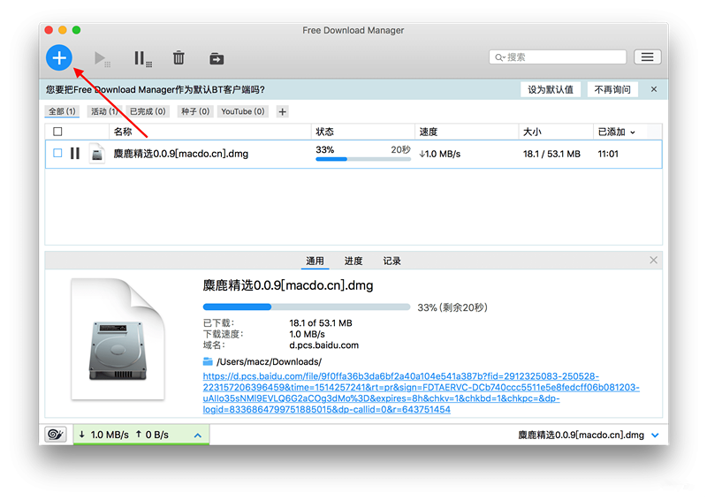Screen dimensions: 707x500
Task: Expand speed panel with up chevron
Action: pos(197,436)
